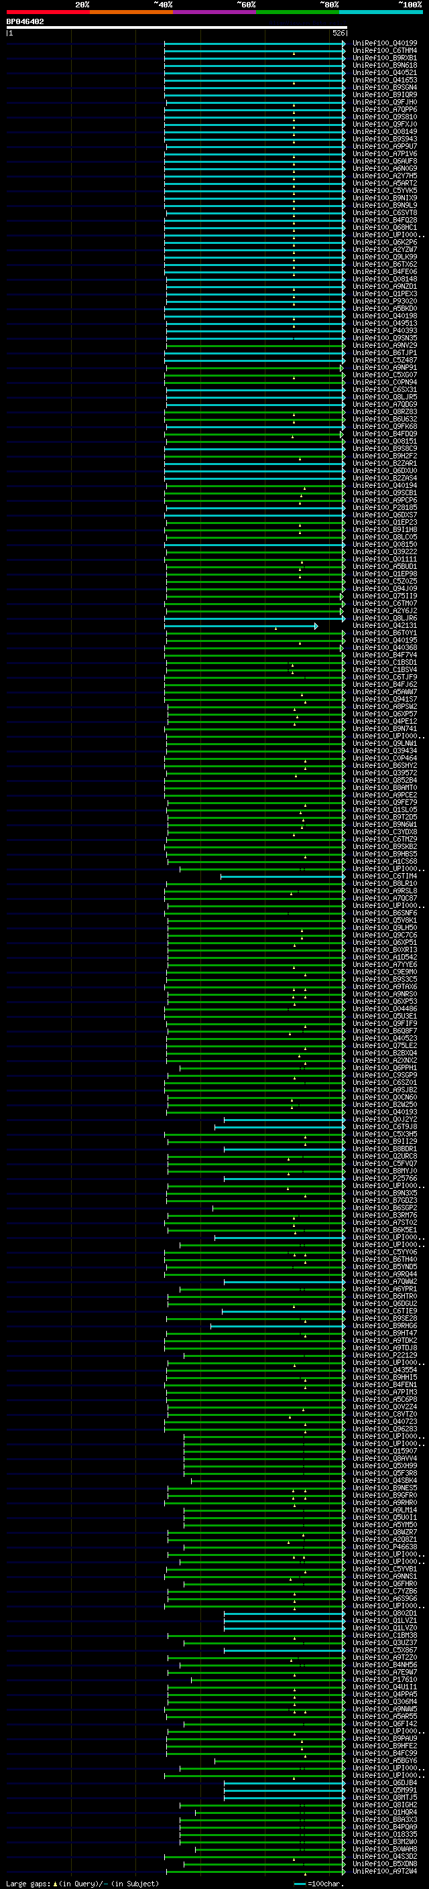
Task: Click label UniRef100_B8LR10
Action: (x=385, y=884)
